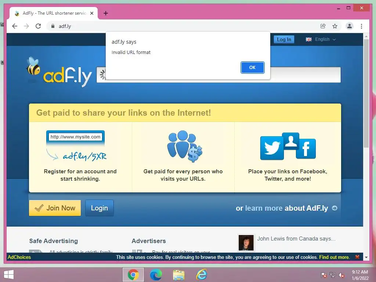Click the Action Center flag tray icon
This screenshot has width=376, height=282.
click(324, 275)
